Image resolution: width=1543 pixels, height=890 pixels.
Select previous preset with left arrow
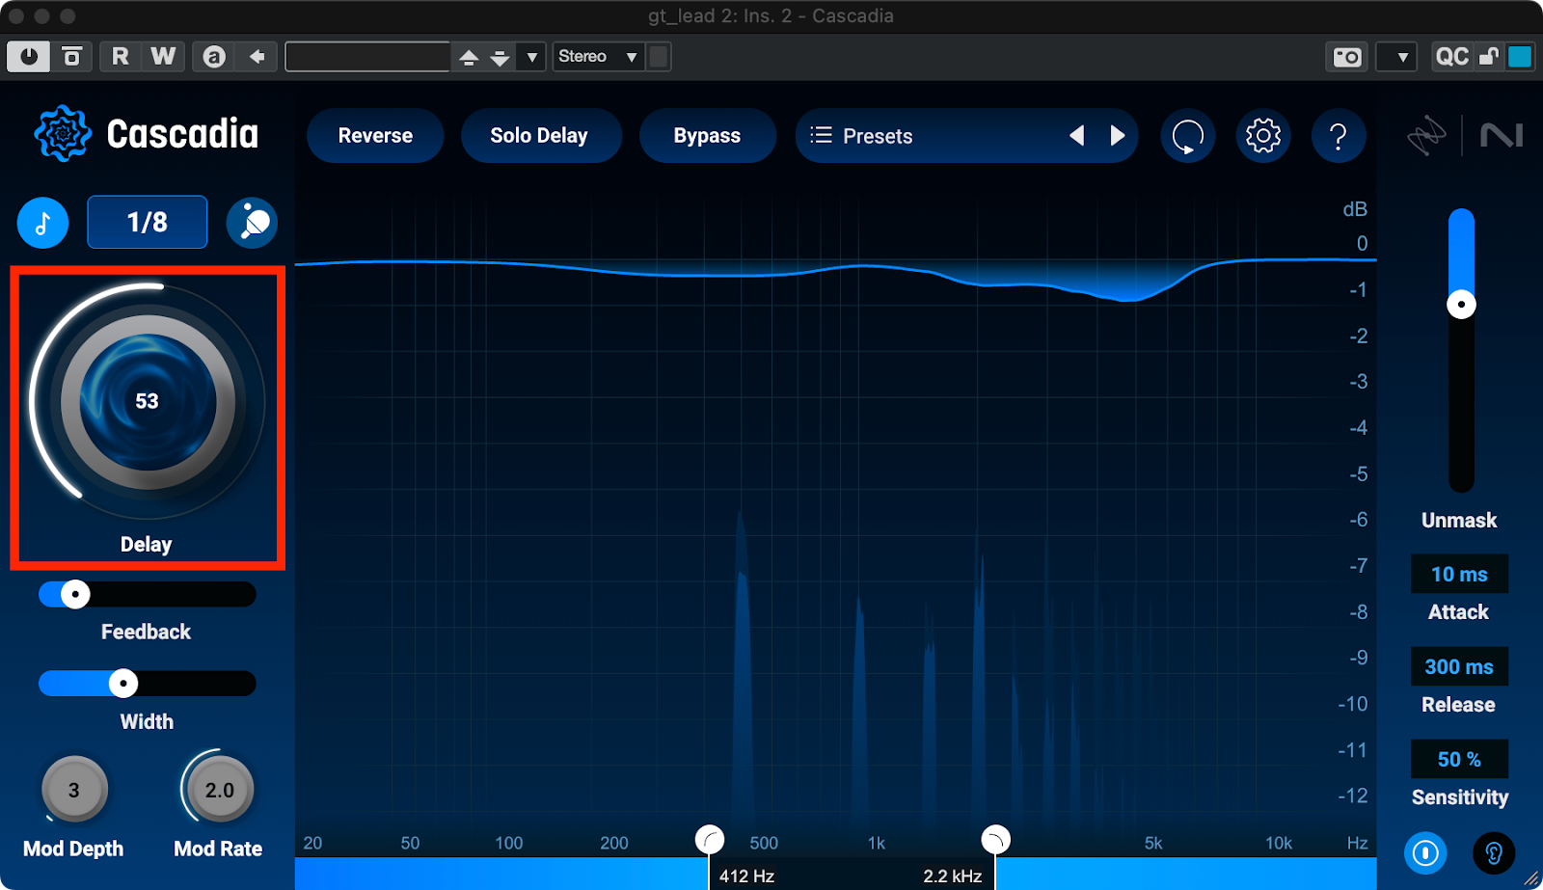[1077, 136]
